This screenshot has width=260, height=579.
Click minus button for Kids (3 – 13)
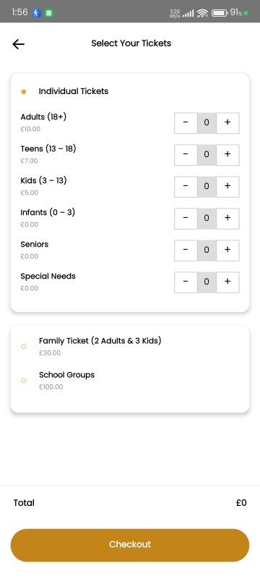[186, 187]
